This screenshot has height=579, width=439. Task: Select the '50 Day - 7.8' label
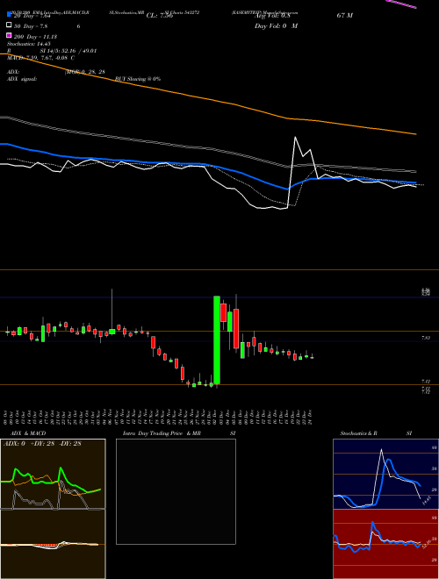click(x=30, y=26)
